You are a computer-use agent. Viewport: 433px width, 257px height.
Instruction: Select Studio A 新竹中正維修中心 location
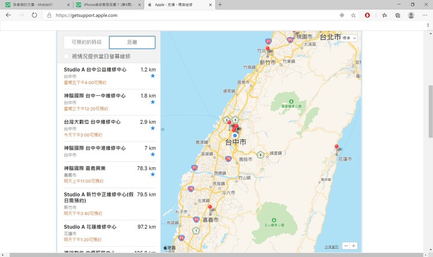[x=109, y=204]
